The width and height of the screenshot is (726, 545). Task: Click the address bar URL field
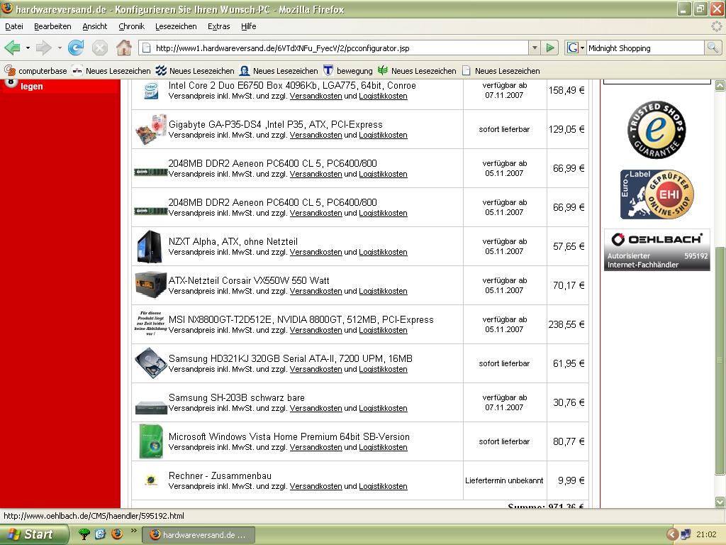pyautogui.click(x=334, y=48)
